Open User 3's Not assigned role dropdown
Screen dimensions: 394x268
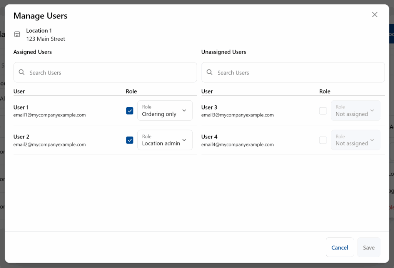pyautogui.click(x=355, y=111)
